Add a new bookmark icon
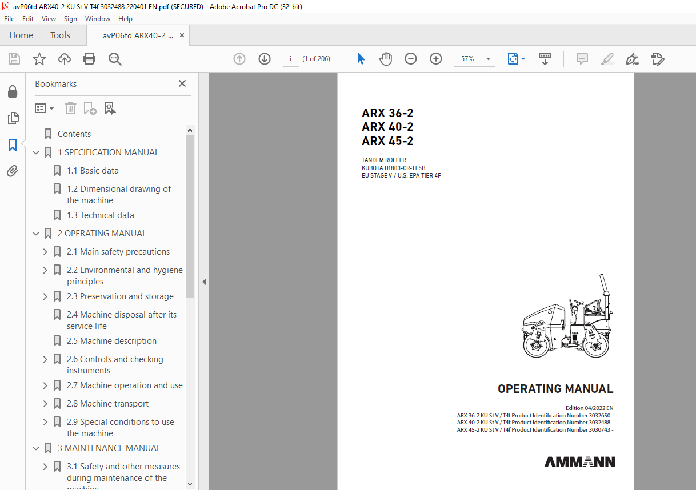This screenshot has width=696, height=490. (90, 108)
